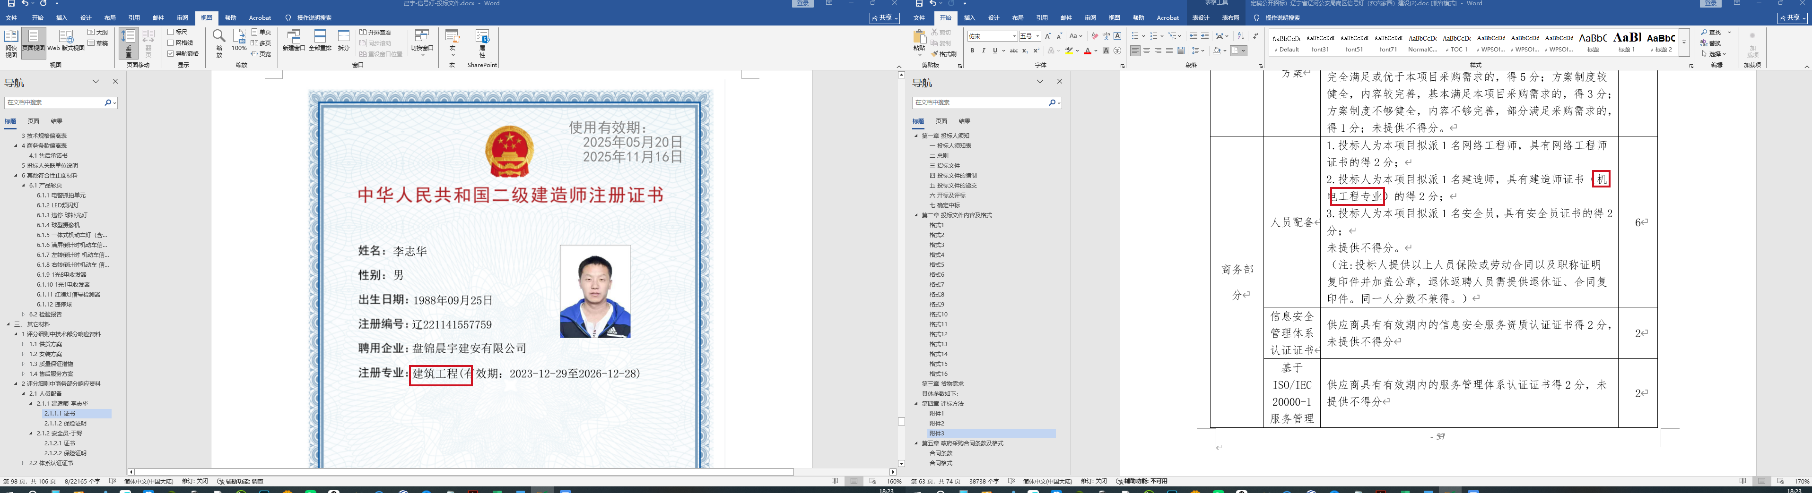Click Decrease Font Size icon

coord(1059,36)
